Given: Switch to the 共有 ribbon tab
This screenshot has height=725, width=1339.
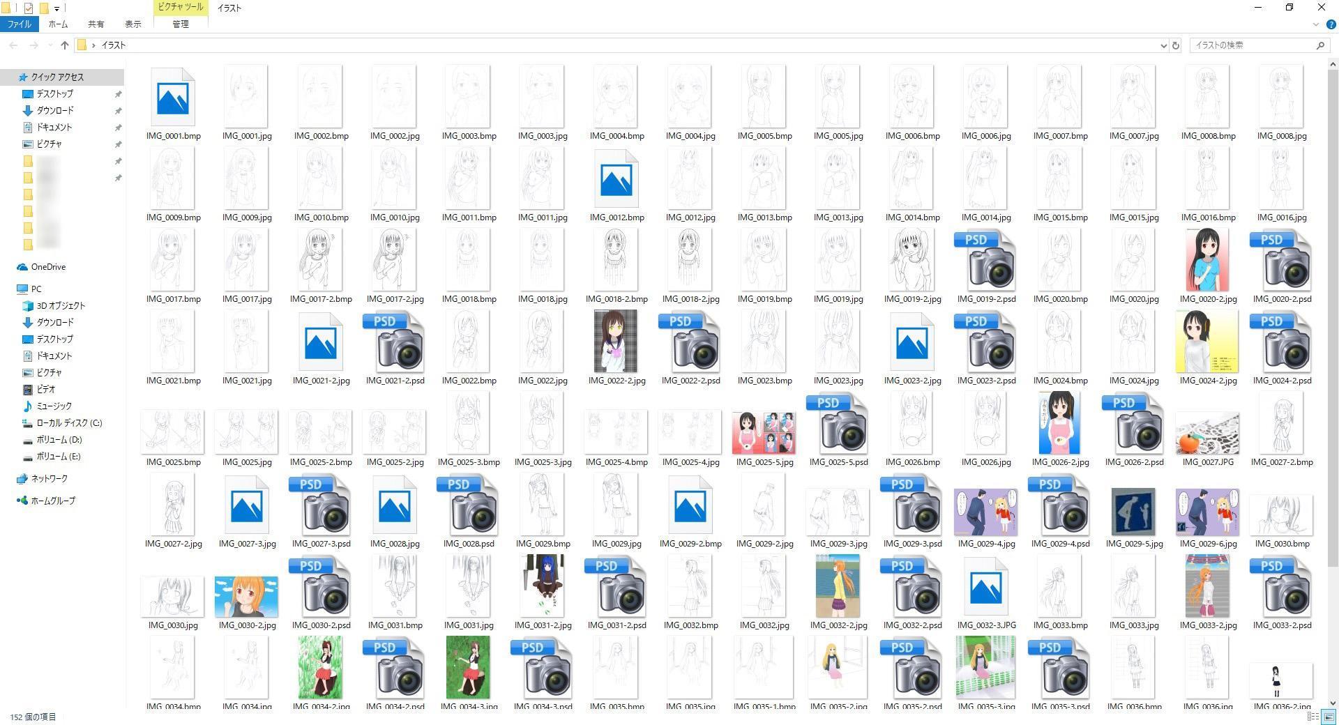Looking at the screenshot, I should click(96, 24).
